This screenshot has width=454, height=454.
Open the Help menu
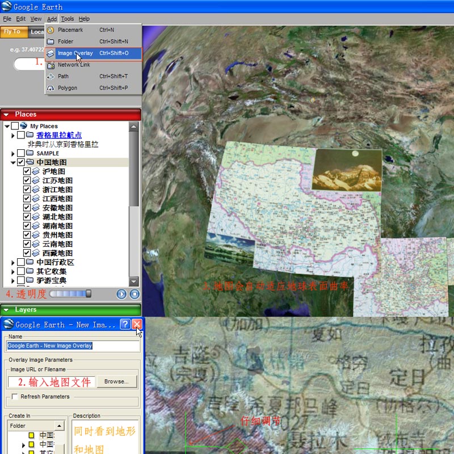coord(84,19)
